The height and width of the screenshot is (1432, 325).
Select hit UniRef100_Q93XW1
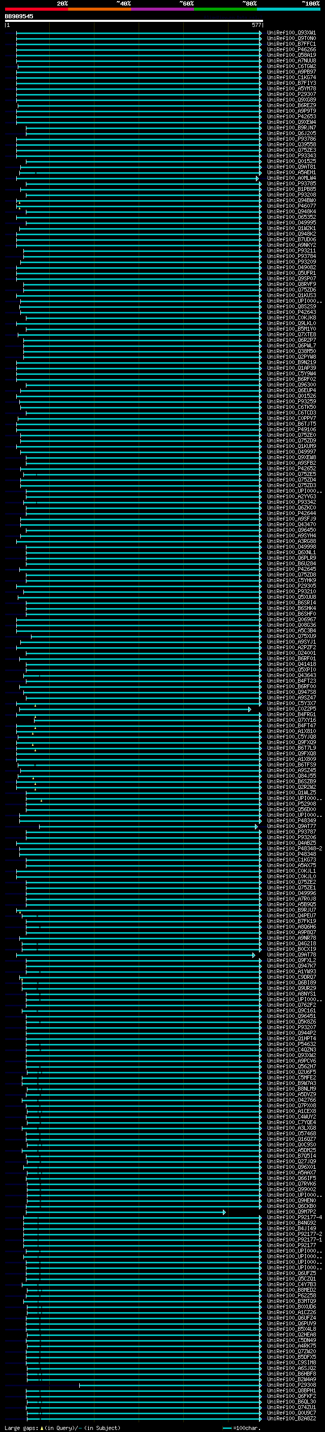291,33
